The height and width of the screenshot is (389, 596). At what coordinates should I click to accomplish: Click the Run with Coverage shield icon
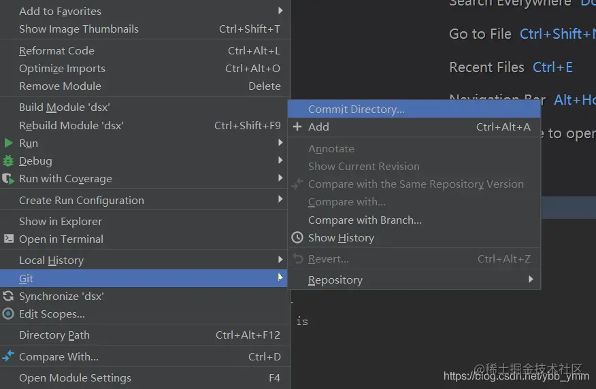[x=8, y=179]
